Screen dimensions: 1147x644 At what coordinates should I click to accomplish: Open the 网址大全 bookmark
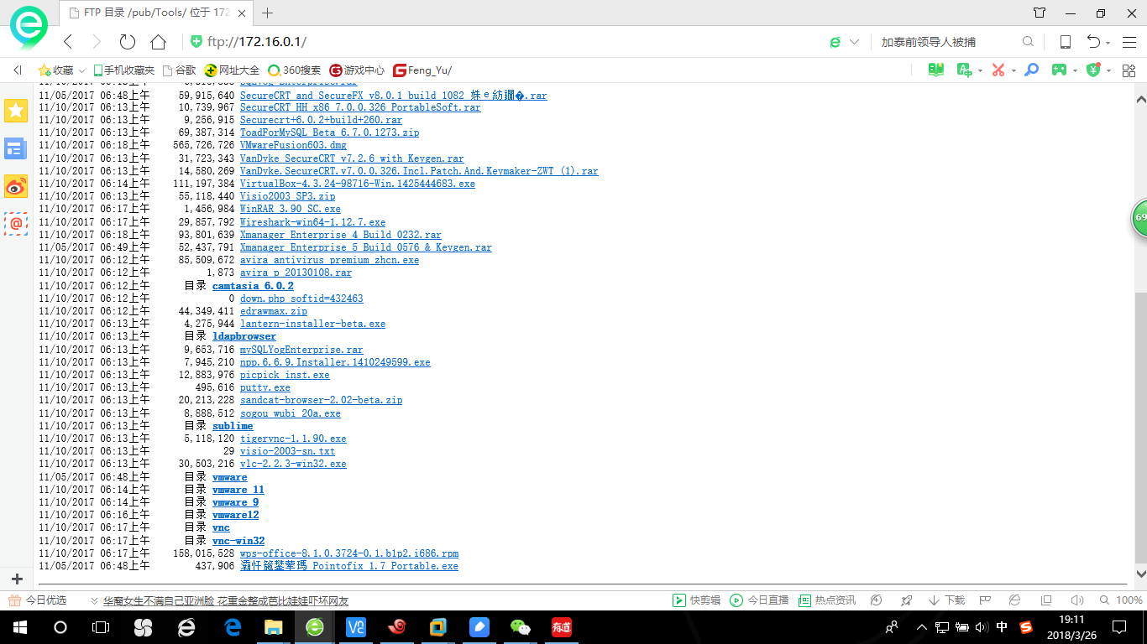232,70
